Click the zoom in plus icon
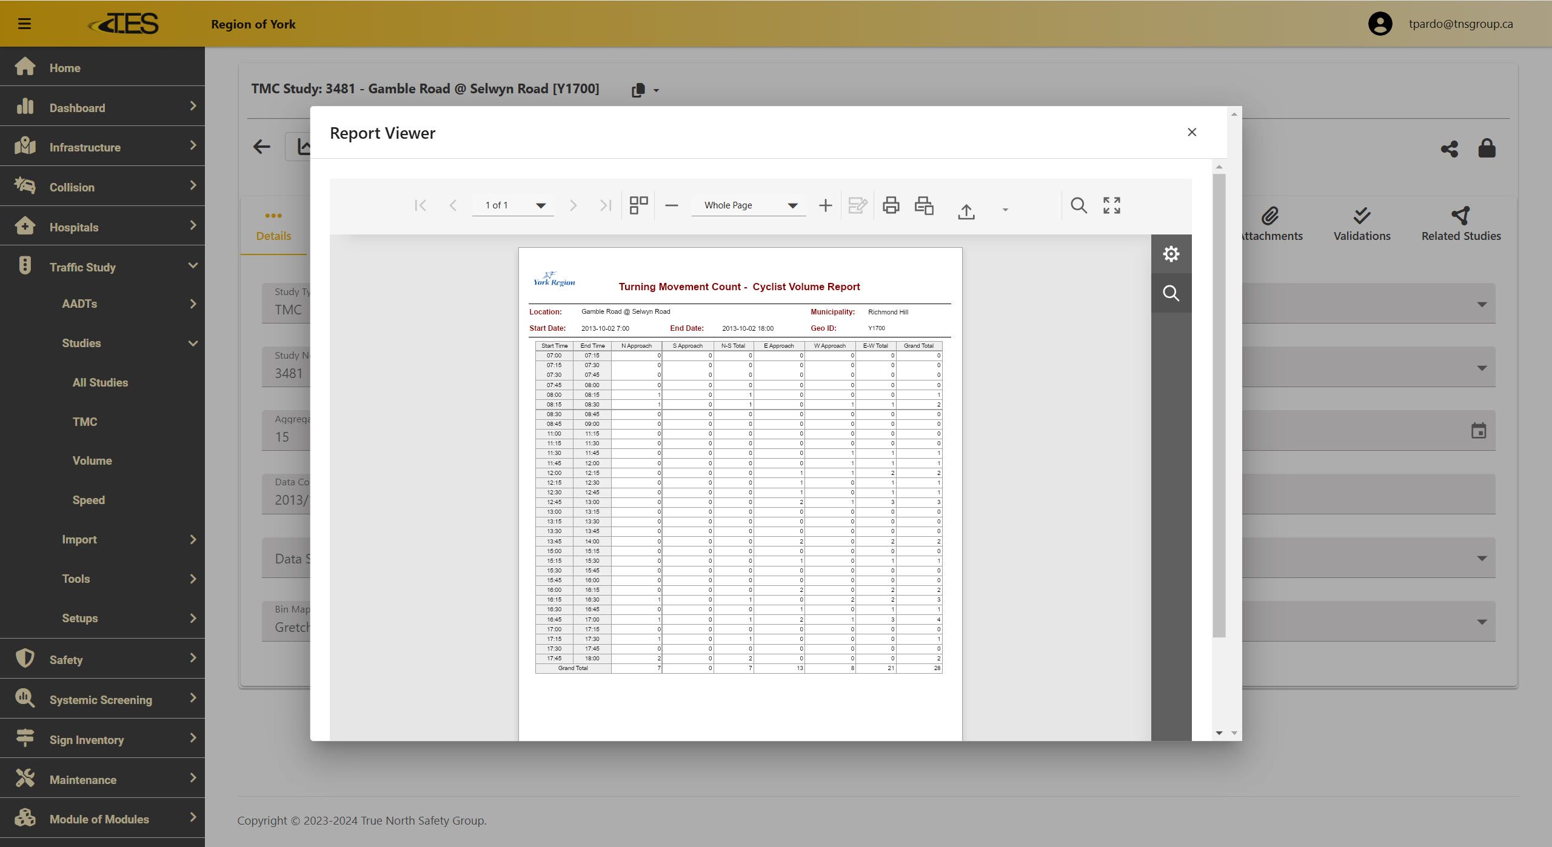Viewport: 1552px width, 847px height. pos(825,205)
